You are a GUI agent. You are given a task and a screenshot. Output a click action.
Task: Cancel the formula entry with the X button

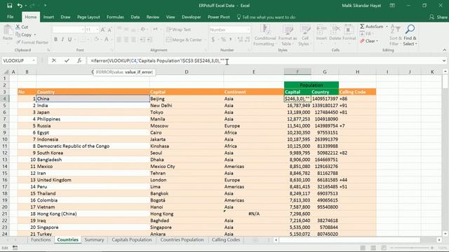(54, 61)
